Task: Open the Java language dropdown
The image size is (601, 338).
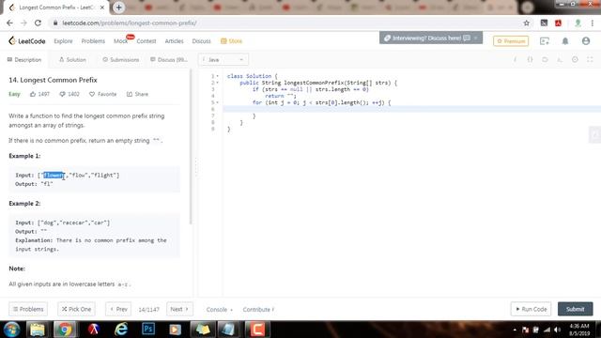Action: (223, 60)
